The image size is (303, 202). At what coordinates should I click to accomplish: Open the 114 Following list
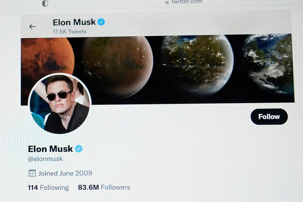click(x=48, y=188)
